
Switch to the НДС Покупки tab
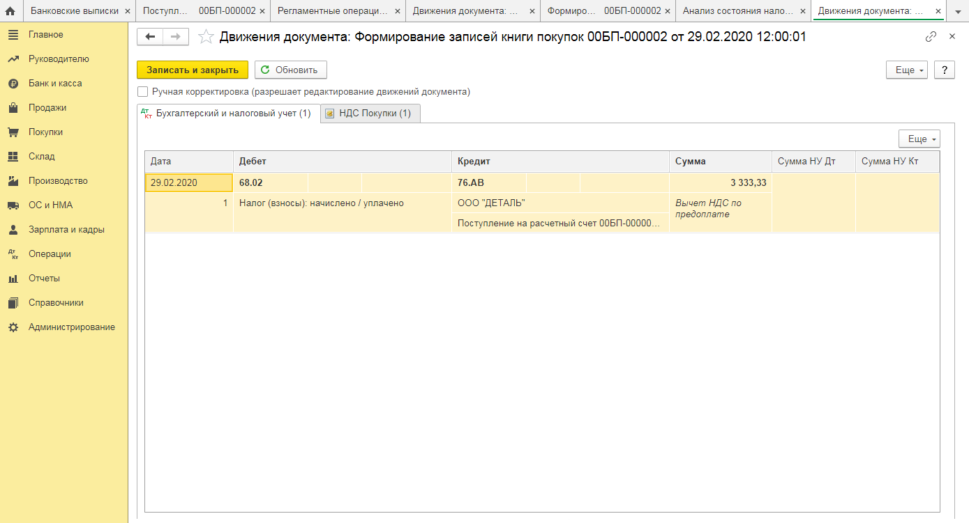click(x=370, y=114)
